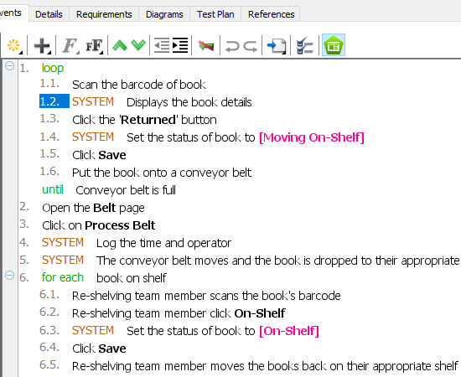This screenshot has width=461, height=377.
Task: Open the Test Plan tab
Action: point(215,14)
